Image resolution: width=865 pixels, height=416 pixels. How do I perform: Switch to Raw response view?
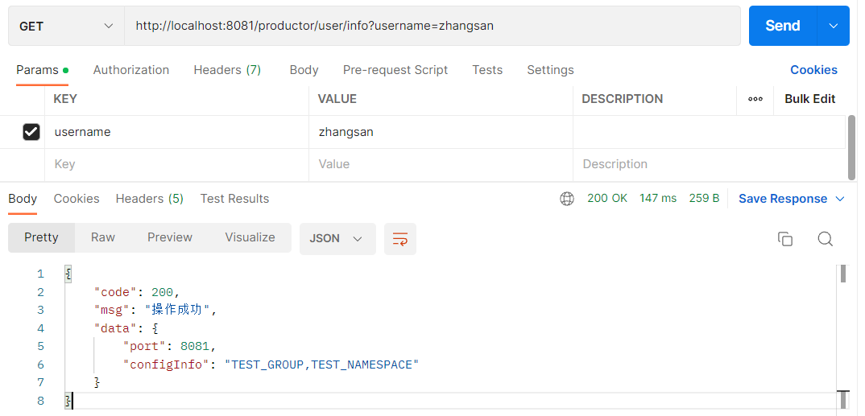[103, 237]
